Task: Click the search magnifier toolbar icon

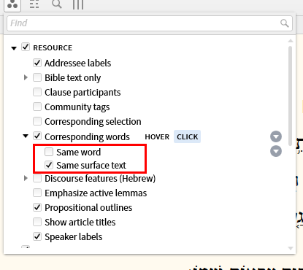Action: click(x=57, y=4)
